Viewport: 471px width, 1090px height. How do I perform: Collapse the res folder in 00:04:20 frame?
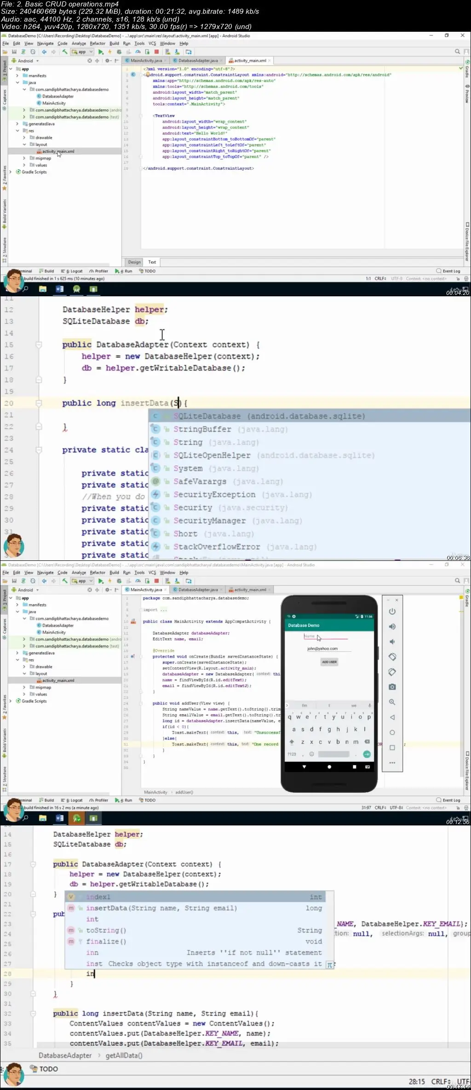click(17, 131)
